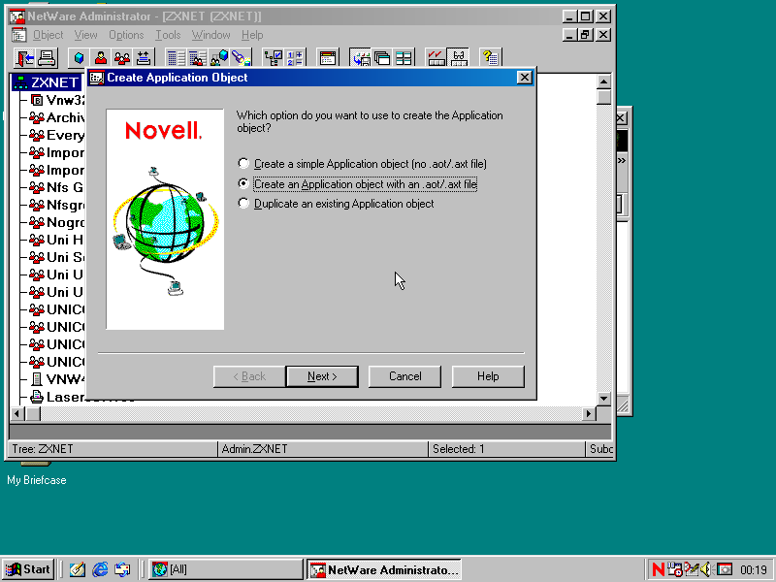
Task: Click the scheduler tray icon next to Novell N
Action: tap(674, 569)
